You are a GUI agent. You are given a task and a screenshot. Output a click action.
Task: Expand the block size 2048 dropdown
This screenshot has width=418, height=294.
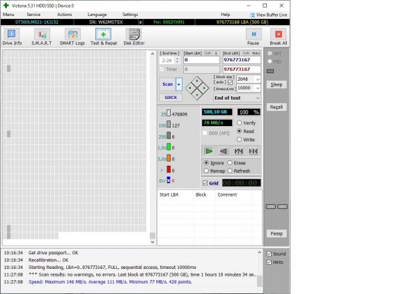[258, 80]
